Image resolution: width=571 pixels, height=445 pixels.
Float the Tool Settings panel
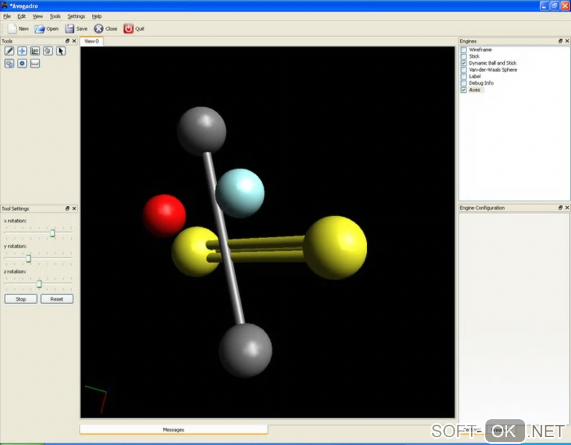(x=67, y=209)
